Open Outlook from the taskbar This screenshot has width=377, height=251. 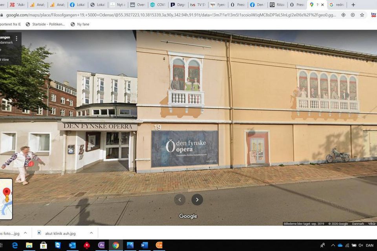(x=72, y=245)
